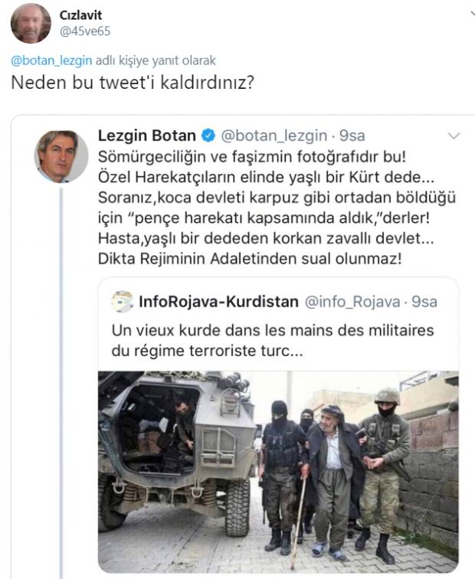Screen dimensions: 475x579
Task: Click Cızlavit's profile avatar
Action: (31, 23)
